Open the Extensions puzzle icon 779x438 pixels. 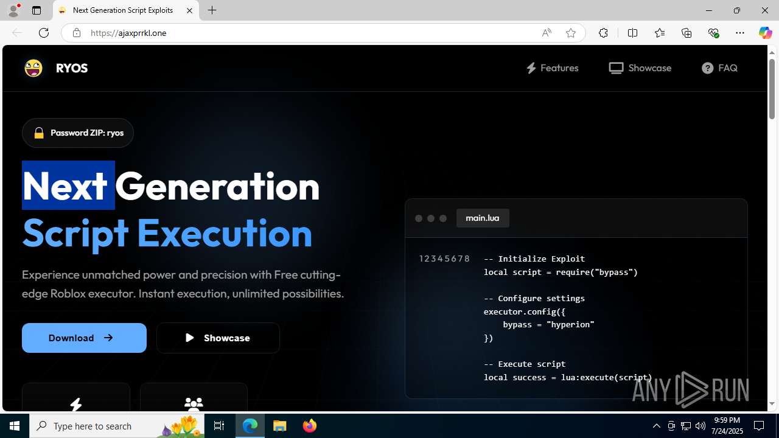603,33
